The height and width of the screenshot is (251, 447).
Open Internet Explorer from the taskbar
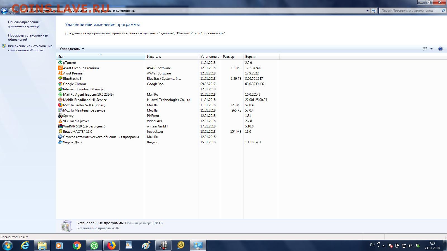[25, 245]
